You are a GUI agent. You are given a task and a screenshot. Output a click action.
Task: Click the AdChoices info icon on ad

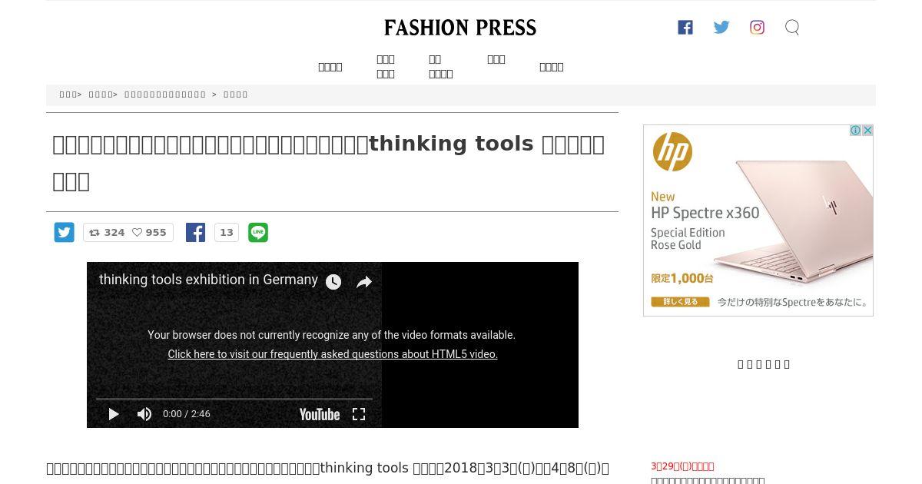coord(855,131)
